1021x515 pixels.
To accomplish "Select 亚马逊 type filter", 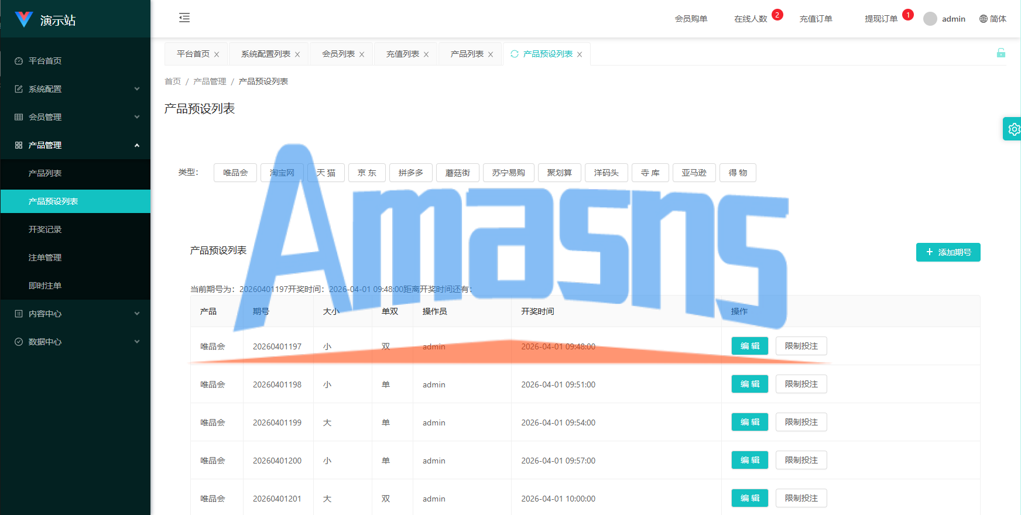I will (x=694, y=173).
